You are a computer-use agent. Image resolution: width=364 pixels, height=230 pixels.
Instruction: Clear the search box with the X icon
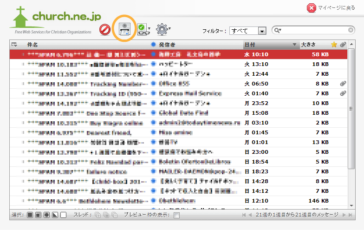coord(351,31)
